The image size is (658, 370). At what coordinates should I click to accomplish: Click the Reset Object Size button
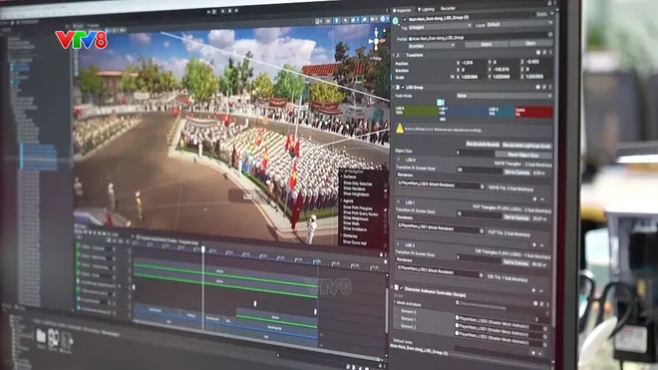[522, 155]
